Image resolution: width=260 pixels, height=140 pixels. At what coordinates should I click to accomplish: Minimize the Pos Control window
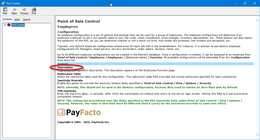pyautogui.click(x=232, y=3)
